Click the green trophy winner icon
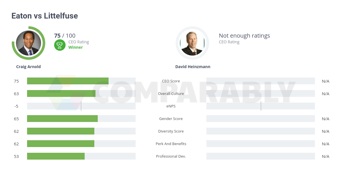 (x=59, y=45)
